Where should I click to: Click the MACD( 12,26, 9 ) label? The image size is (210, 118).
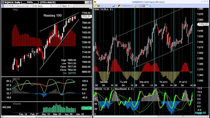click(x=104, y=89)
